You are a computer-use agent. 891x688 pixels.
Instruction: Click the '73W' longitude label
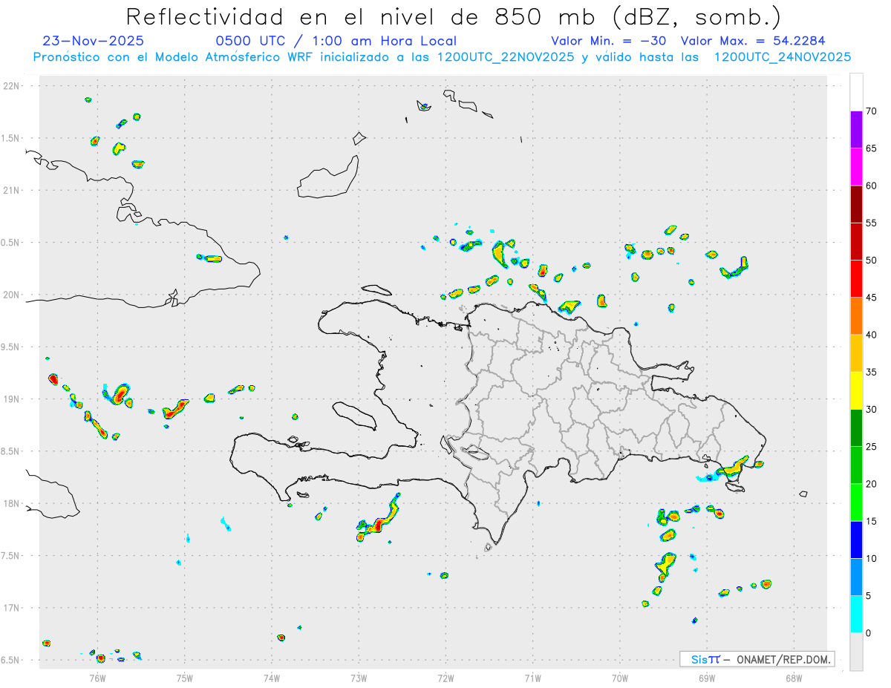pos(359,678)
